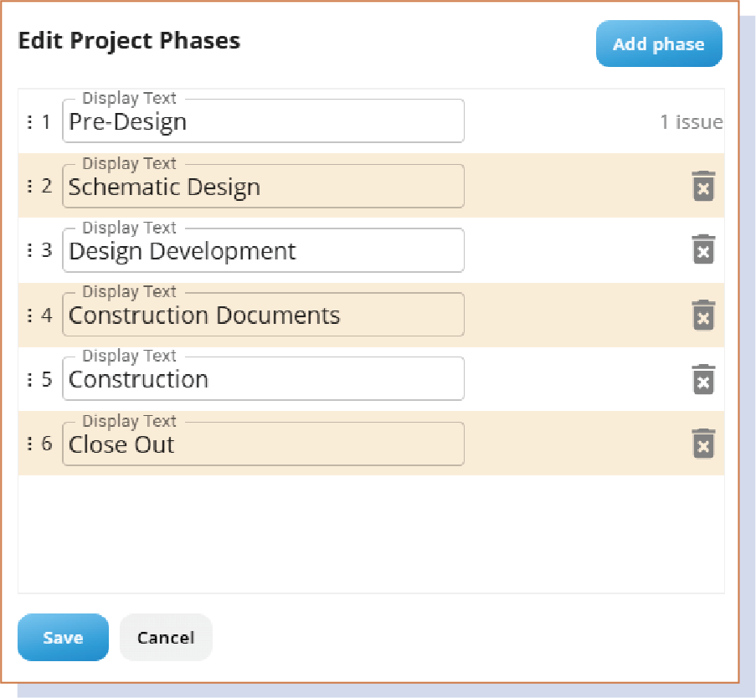Delete the Schematic Design phase
756x698 pixels.
click(703, 186)
